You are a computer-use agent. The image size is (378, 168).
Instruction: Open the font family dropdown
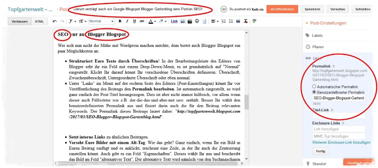point(72,21)
